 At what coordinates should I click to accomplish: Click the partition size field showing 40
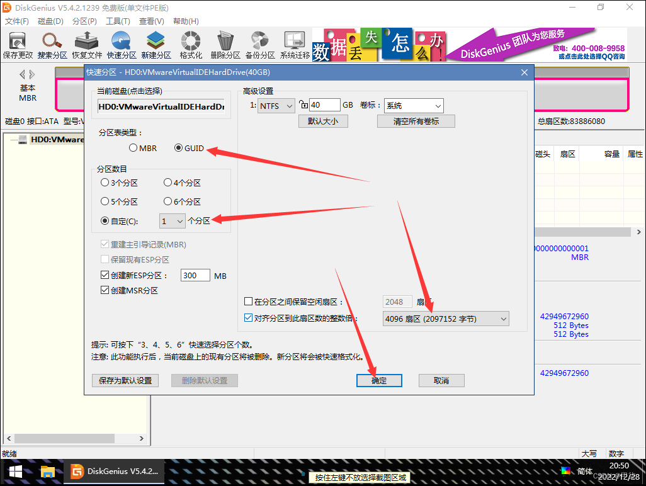coord(325,105)
